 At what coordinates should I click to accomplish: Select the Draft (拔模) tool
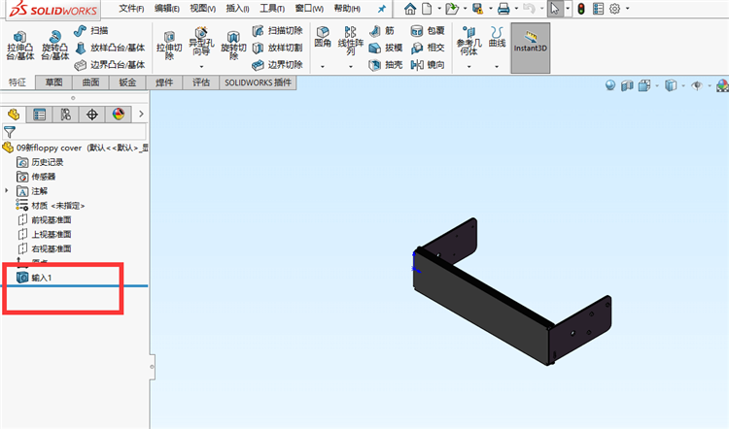click(x=386, y=48)
